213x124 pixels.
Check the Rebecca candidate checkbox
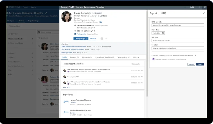(39, 79)
